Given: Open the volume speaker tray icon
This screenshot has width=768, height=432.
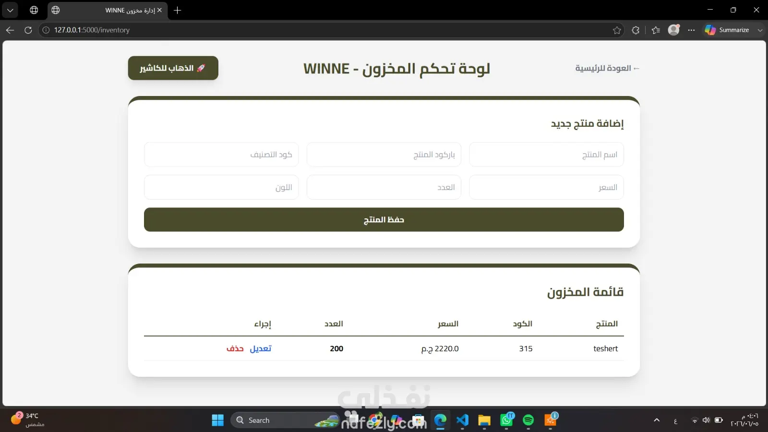Looking at the screenshot, I should (x=706, y=420).
